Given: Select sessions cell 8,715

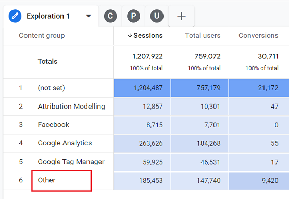Looking at the screenshot, I should tap(142, 125).
